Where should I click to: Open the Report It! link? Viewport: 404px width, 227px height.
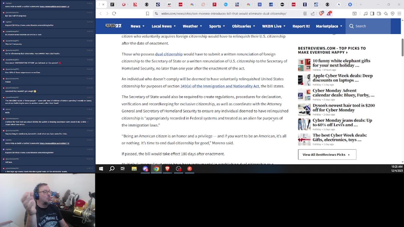click(x=301, y=26)
